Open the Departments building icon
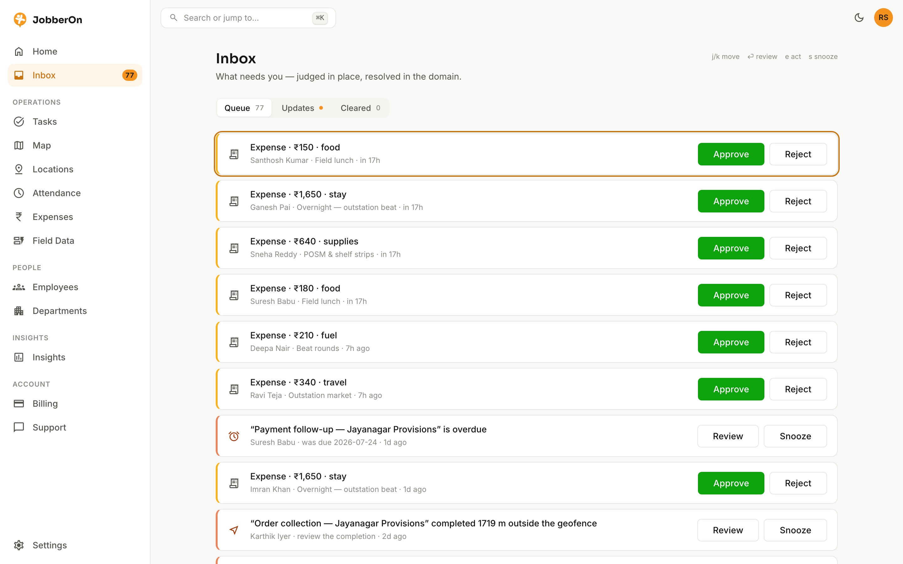Screen dimensions: 903x564 [x=19, y=311]
